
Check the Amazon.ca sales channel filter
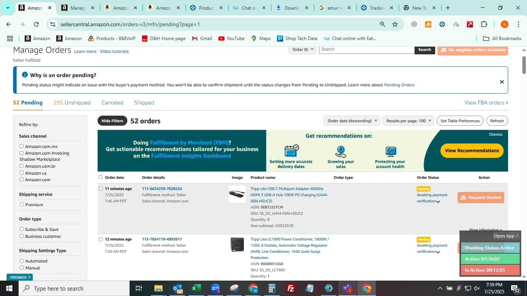22,173
